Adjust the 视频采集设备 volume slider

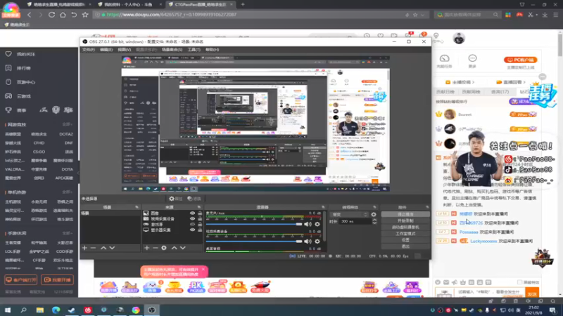(x=254, y=242)
